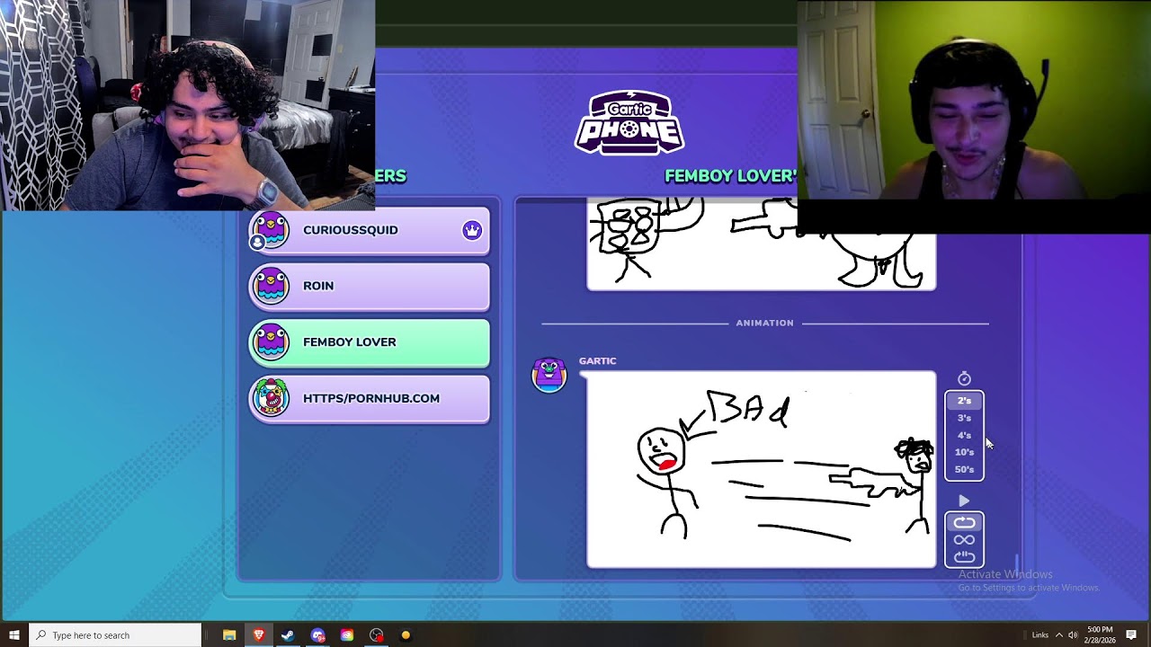
Task: Select player FEMBOY LOVER in the list
Action: pos(370,342)
